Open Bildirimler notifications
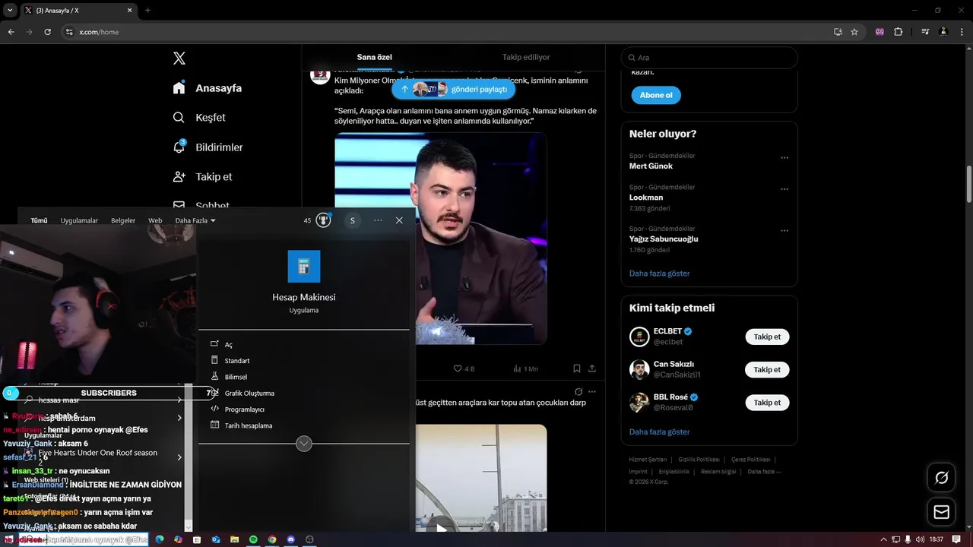The width and height of the screenshot is (973, 547). (x=208, y=147)
